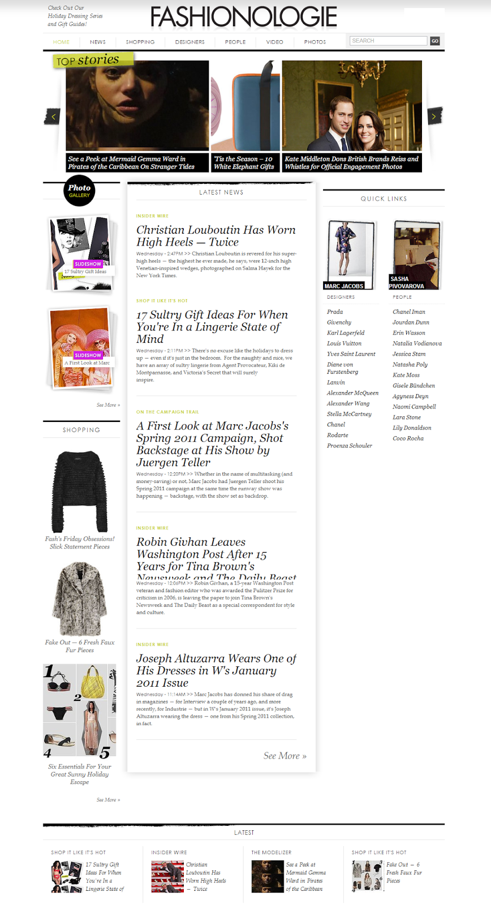Click the black sweater shopping image
The width and height of the screenshot is (491, 905).
coord(80,492)
